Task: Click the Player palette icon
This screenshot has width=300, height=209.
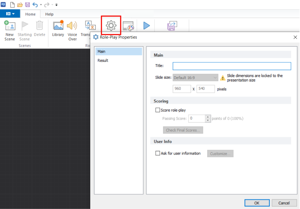Action: click(128, 26)
